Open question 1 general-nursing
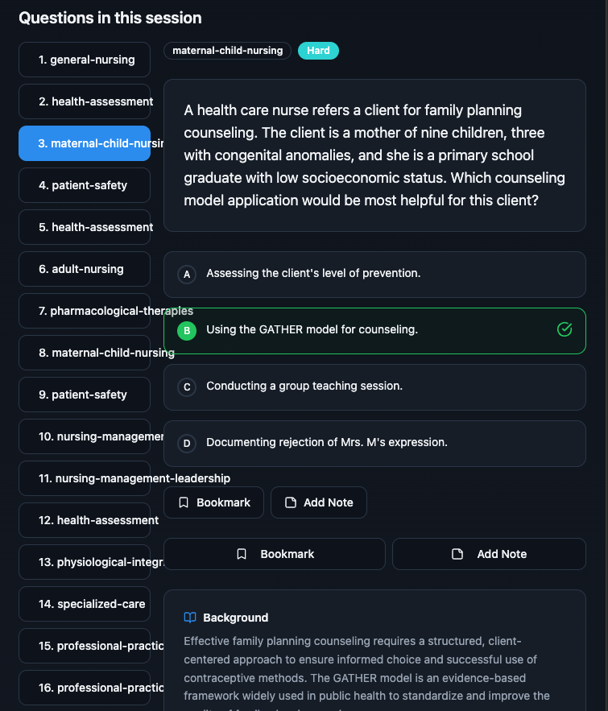 tap(85, 60)
